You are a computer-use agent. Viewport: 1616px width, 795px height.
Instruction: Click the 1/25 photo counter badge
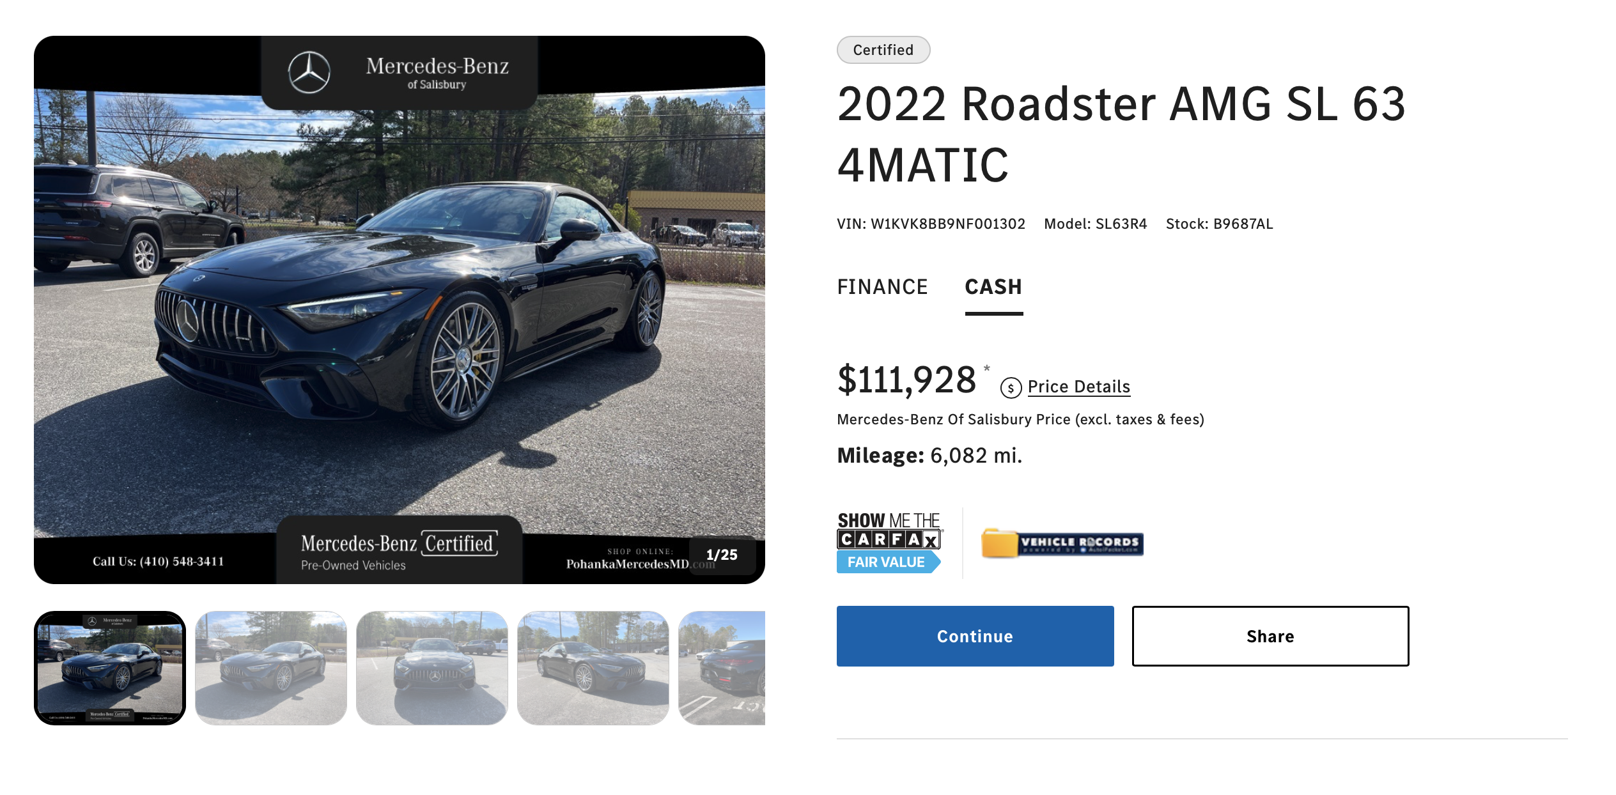pyautogui.click(x=722, y=555)
